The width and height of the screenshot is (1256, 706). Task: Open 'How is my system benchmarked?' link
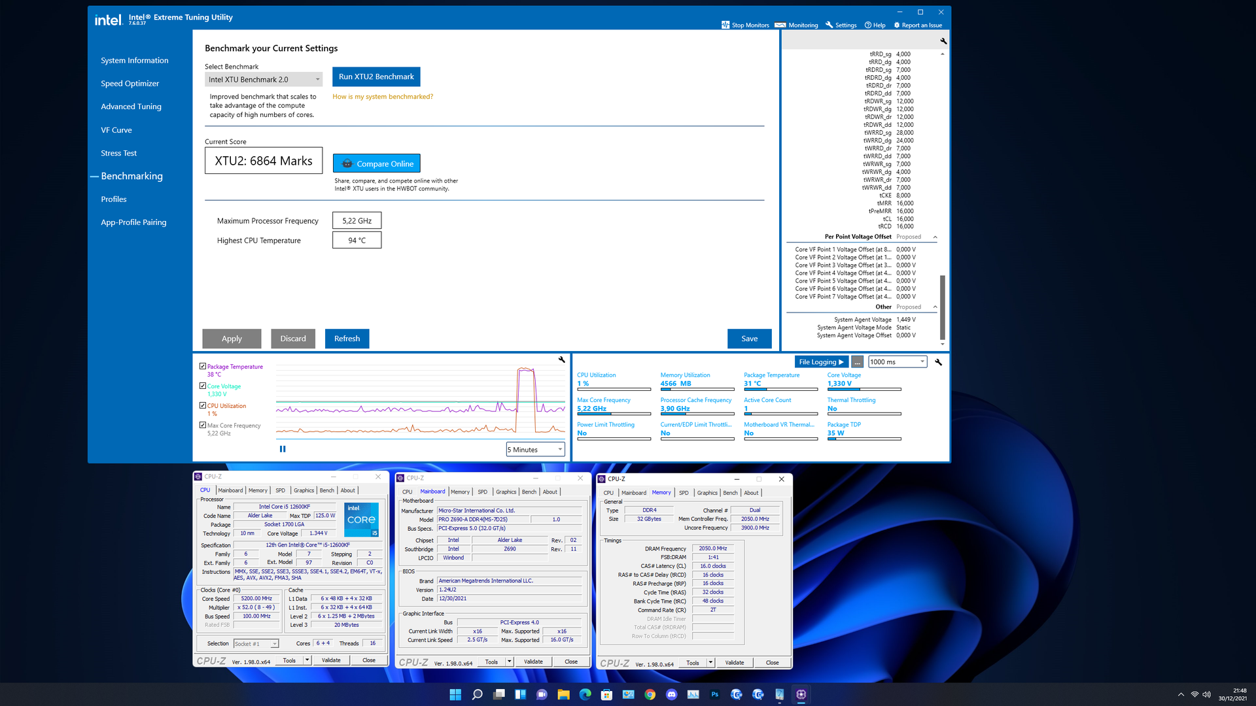point(383,96)
